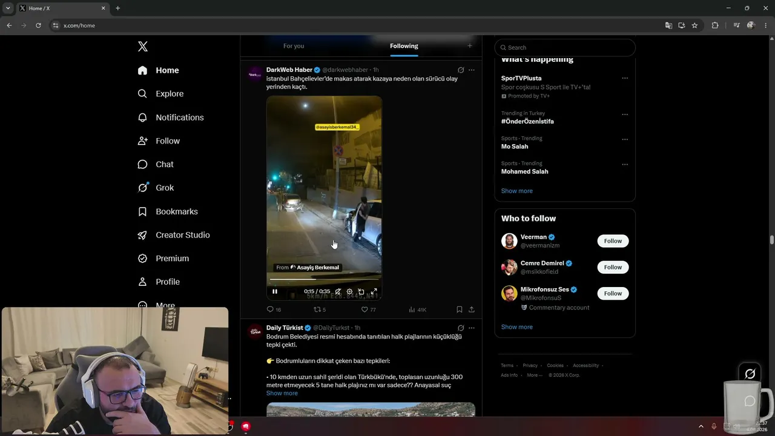Open the Terms footer link
Viewport: 775px width, 436px height.
[x=507, y=366]
